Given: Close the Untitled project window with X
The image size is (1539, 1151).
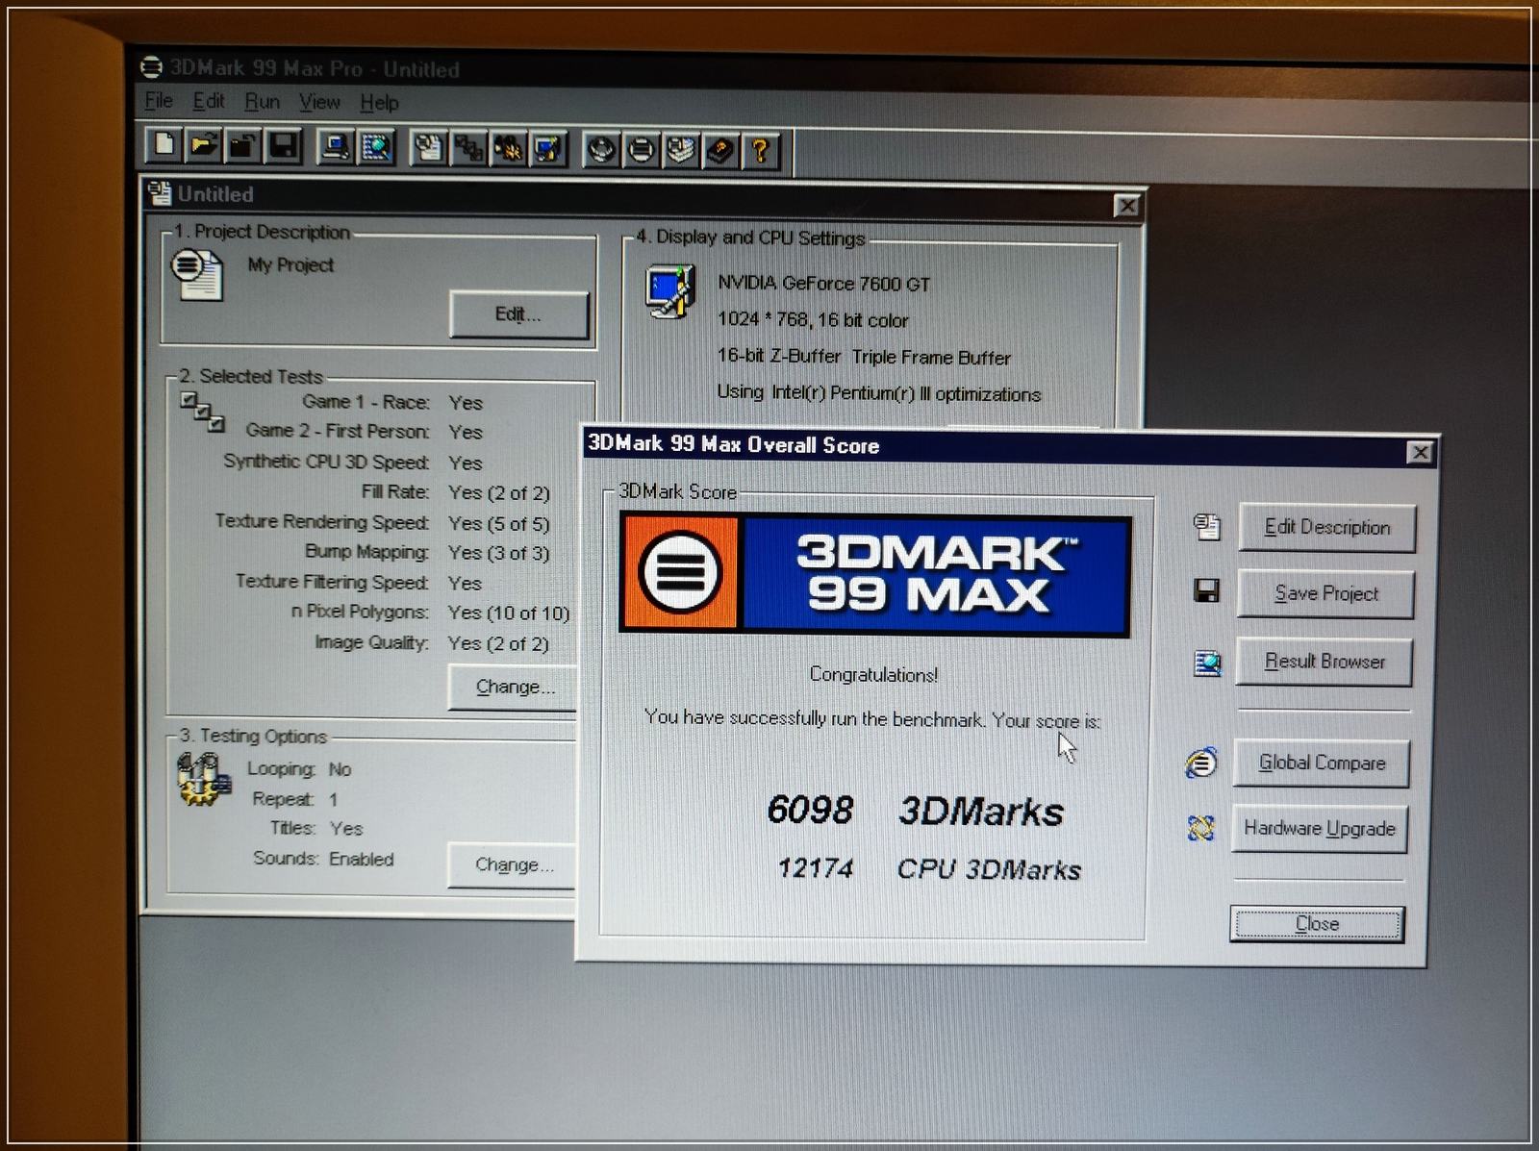Looking at the screenshot, I should tap(1126, 205).
